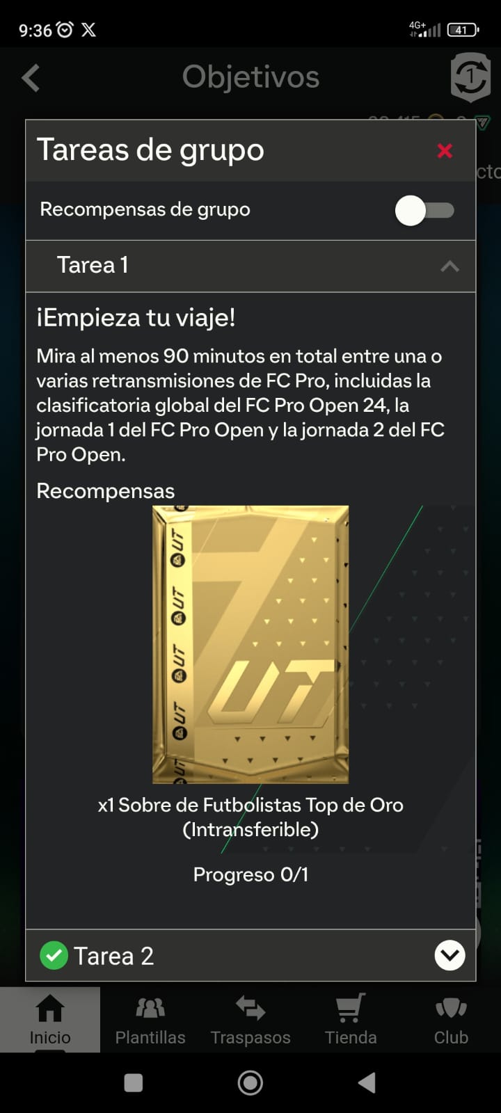Close the Tareas de grupo dialog

pos(445,151)
